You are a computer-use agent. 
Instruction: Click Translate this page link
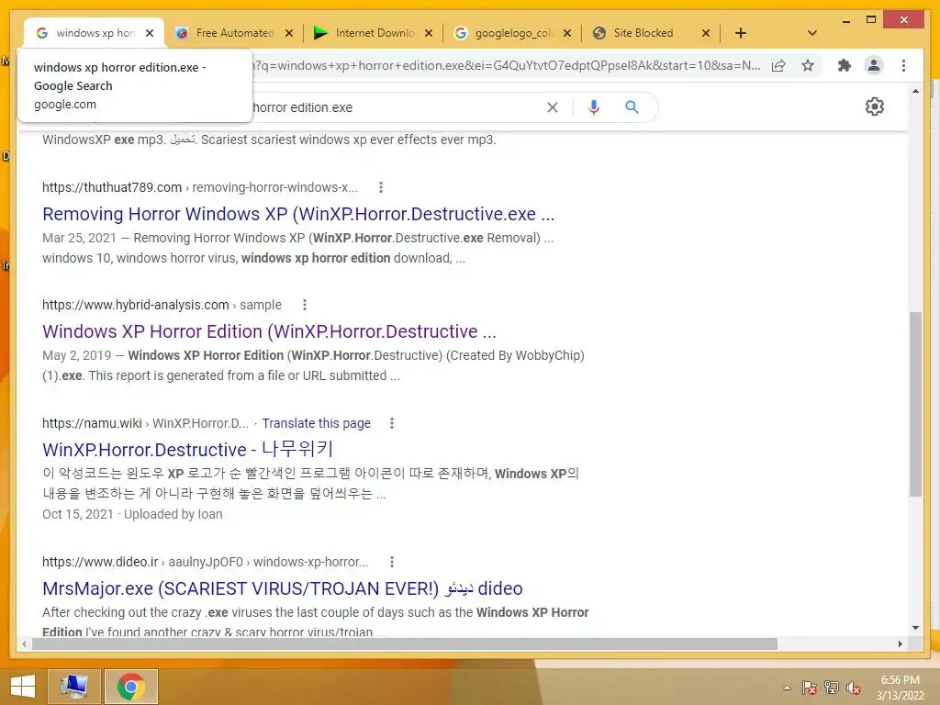(x=316, y=423)
